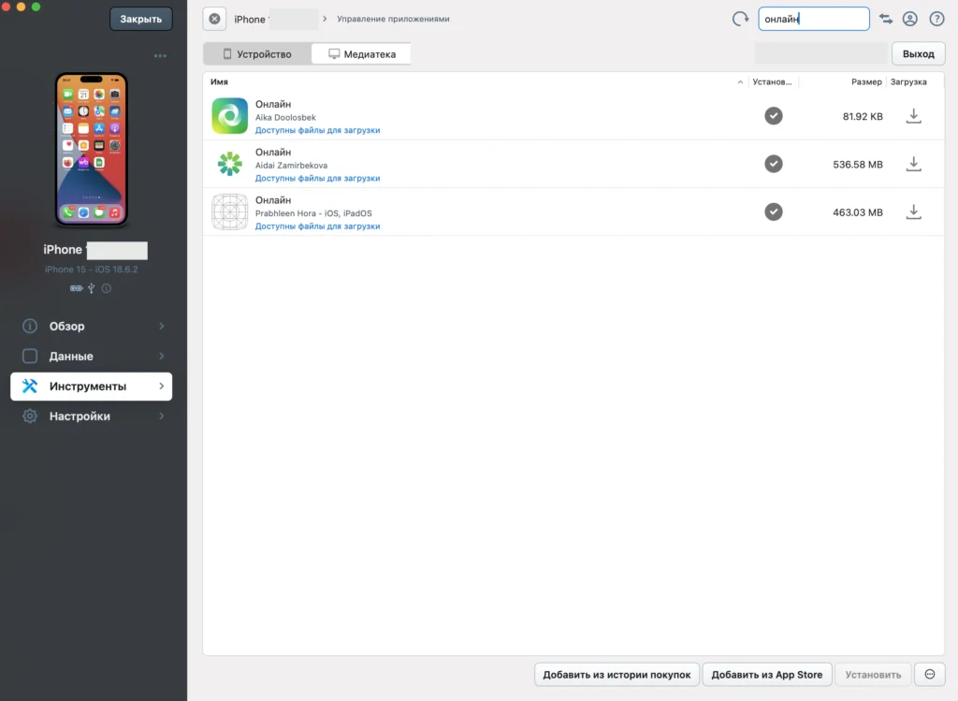
Task: Click the Aidai Zamirbekova developer name
Action: click(x=291, y=165)
